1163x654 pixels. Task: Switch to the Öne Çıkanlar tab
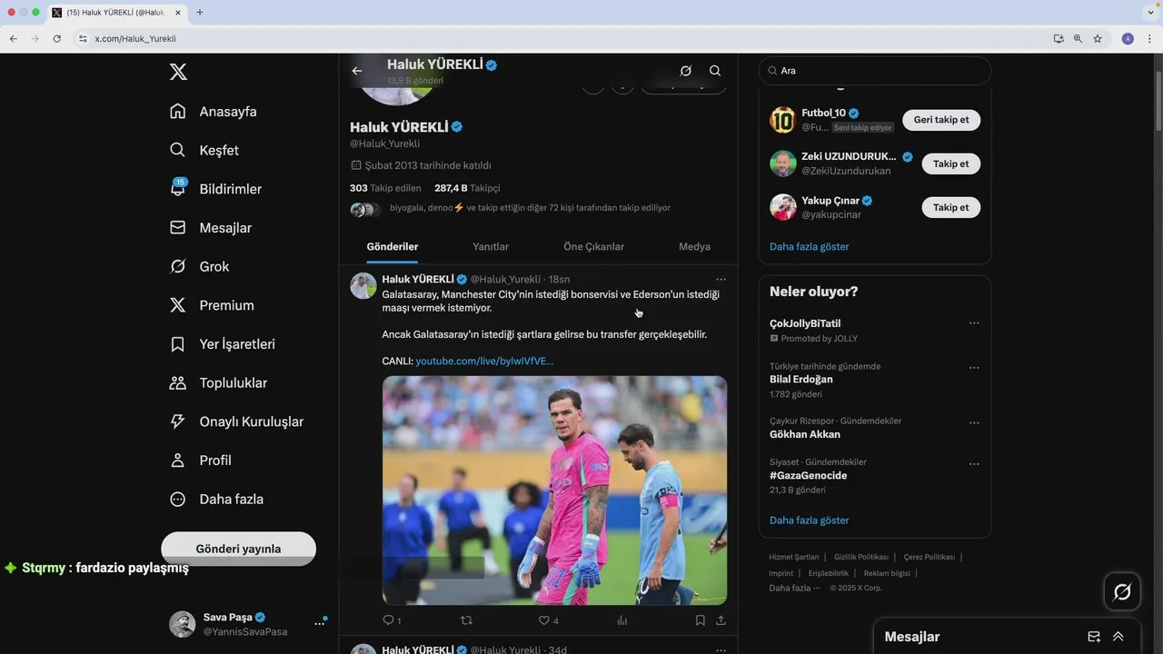594,246
